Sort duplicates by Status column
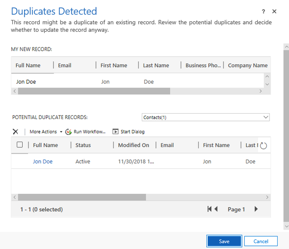 [83, 145]
